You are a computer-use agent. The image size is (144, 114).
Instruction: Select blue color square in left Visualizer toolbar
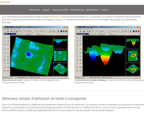coord(61,31)
